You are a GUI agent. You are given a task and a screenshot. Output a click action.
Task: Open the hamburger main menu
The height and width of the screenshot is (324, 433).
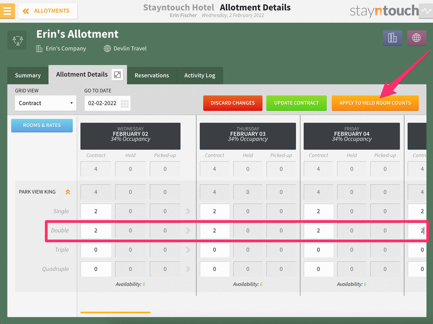7,11
